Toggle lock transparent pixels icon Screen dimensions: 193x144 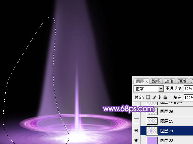click(x=148, y=97)
